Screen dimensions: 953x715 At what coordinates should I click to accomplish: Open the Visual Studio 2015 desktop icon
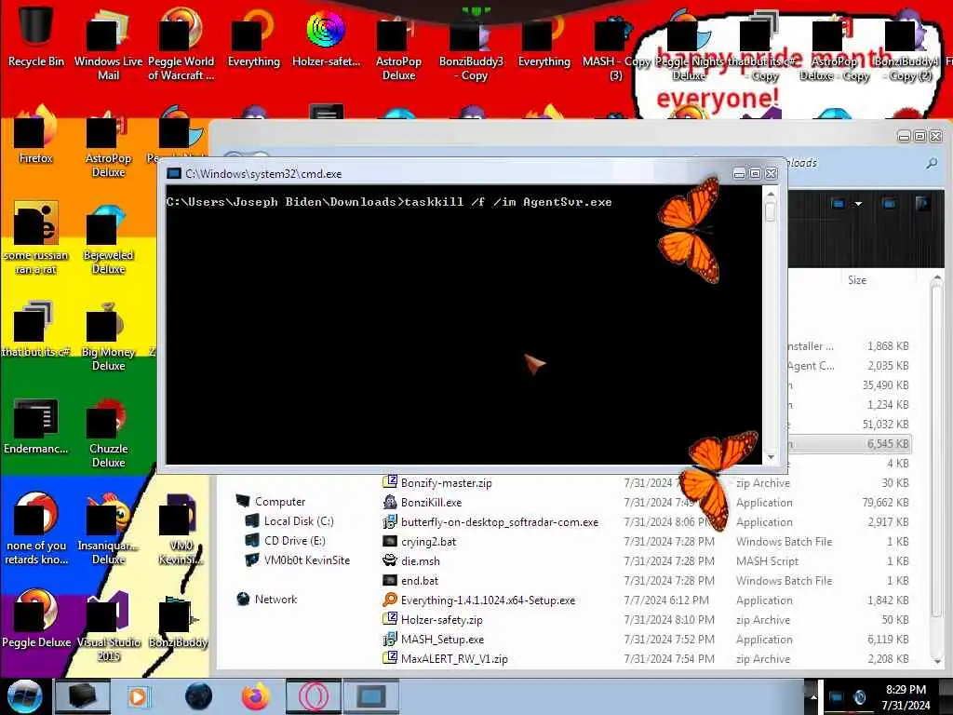[x=108, y=627]
